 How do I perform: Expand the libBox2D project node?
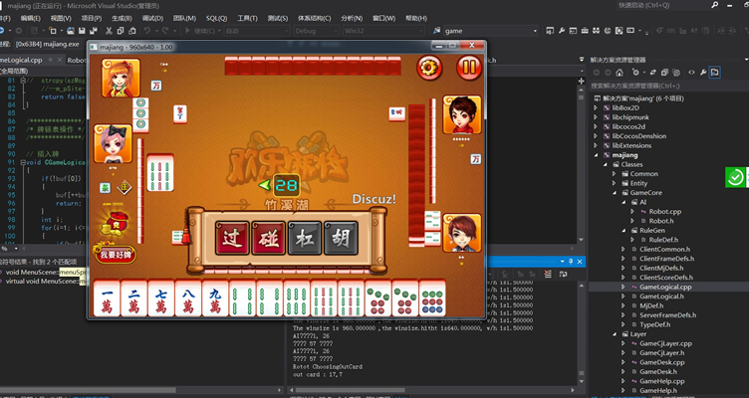point(596,107)
